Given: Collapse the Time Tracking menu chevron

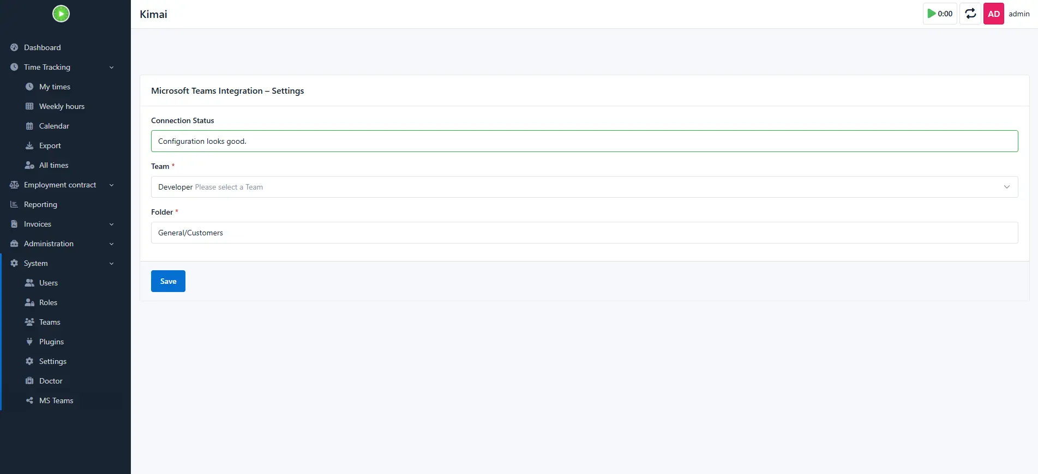Looking at the screenshot, I should pos(111,67).
